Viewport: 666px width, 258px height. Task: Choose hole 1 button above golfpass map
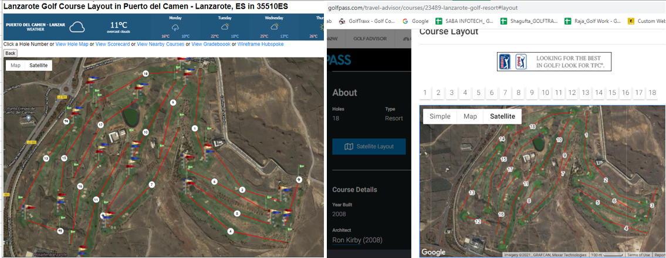425,93
